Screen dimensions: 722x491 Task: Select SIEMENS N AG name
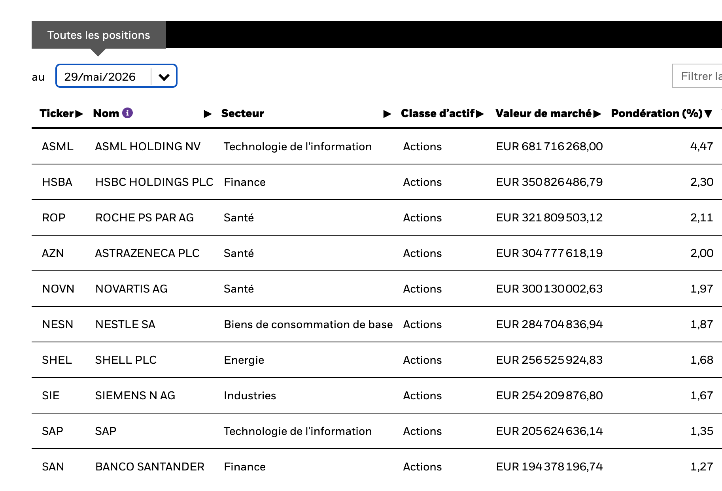coord(135,396)
